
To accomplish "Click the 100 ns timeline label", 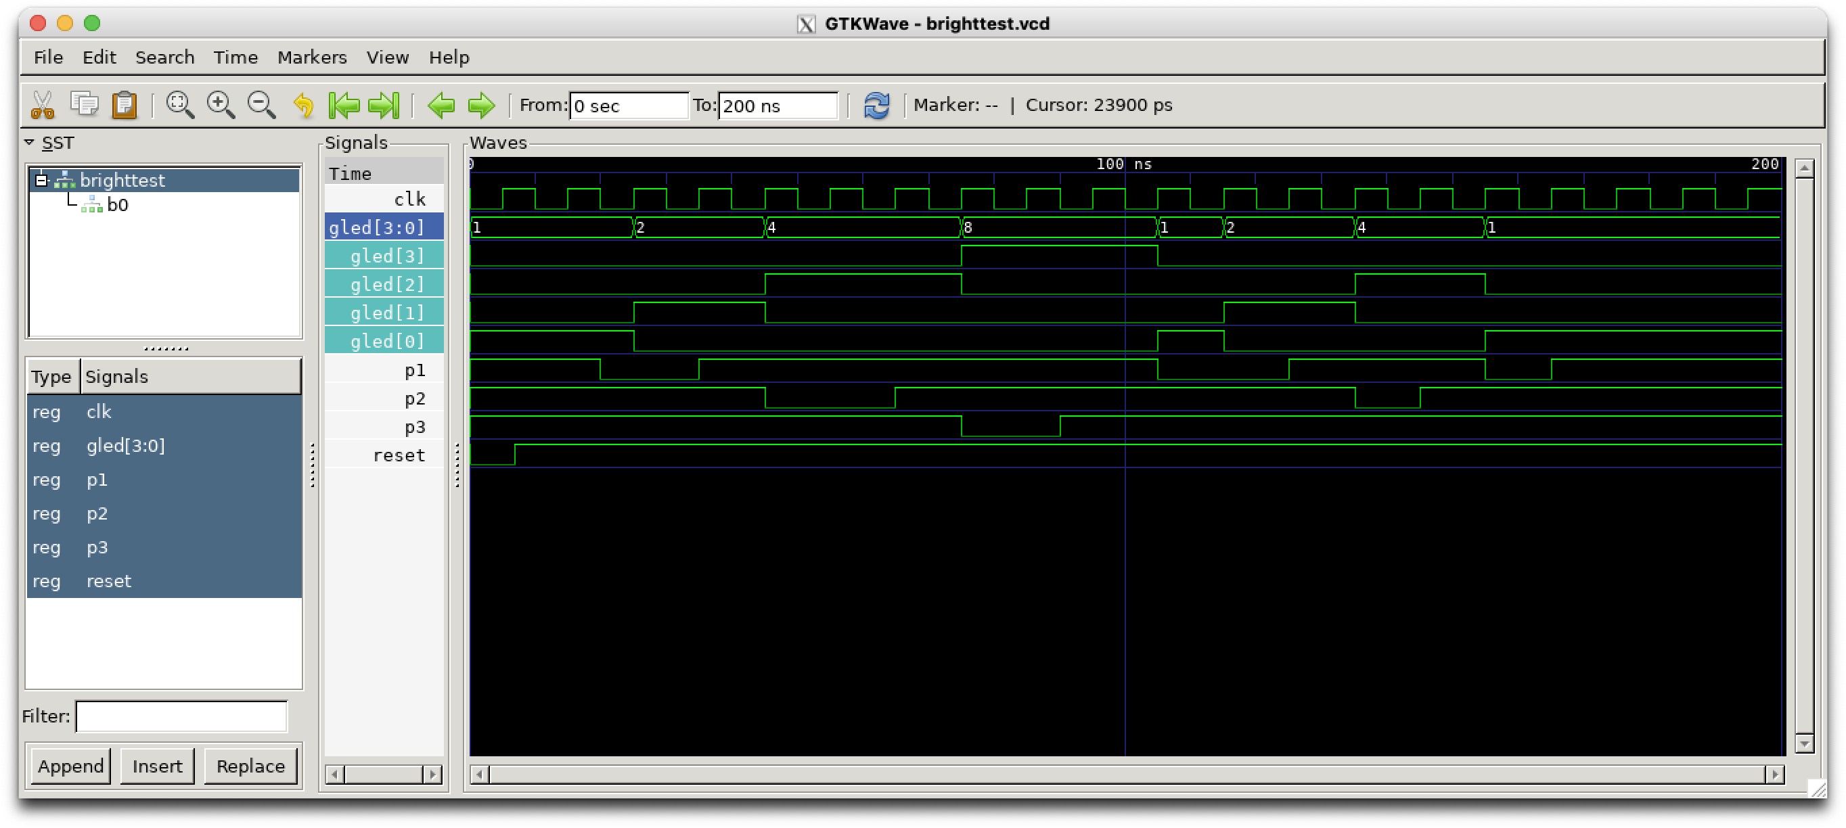I will (1123, 164).
